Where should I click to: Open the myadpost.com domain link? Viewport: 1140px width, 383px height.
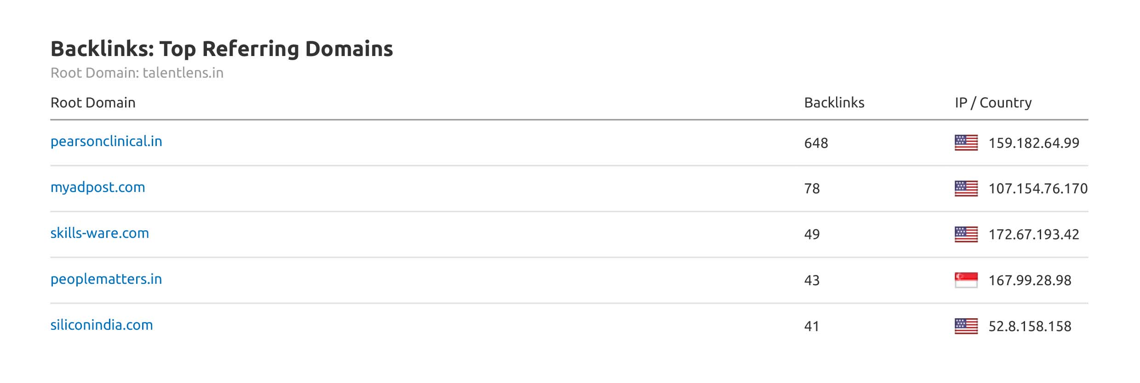click(x=97, y=187)
